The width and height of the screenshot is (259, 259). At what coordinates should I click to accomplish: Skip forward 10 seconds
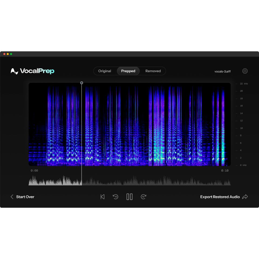(x=143, y=197)
